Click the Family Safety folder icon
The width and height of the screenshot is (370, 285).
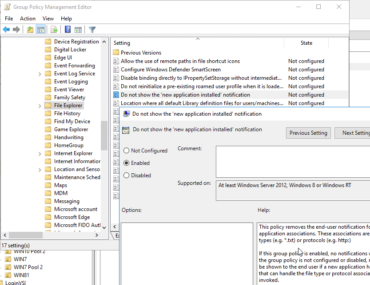click(48, 98)
